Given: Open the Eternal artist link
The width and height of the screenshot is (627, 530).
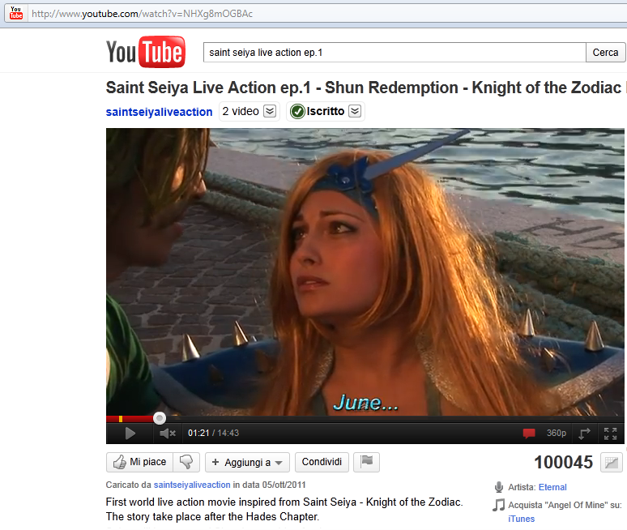Looking at the screenshot, I should [552, 487].
